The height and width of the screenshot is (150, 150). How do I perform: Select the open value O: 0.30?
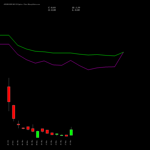(52, 10)
